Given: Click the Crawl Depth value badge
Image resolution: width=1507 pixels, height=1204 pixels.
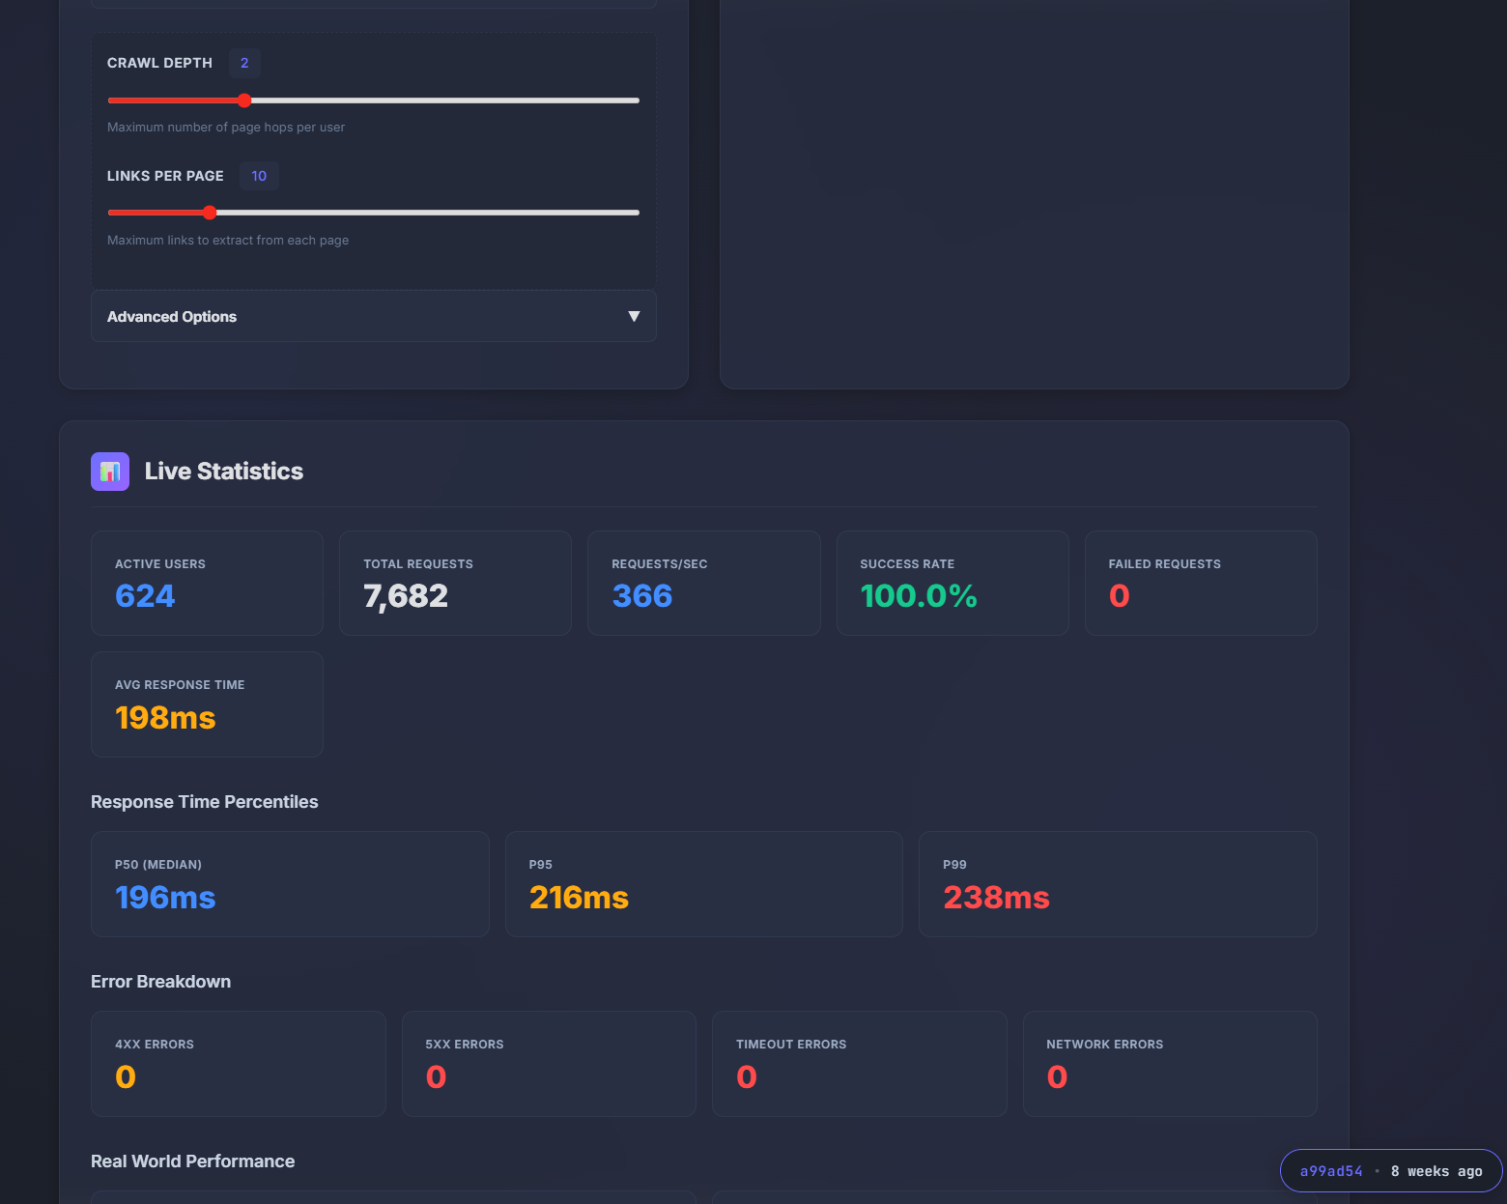Looking at the screenshot, I should click(244, 63).
